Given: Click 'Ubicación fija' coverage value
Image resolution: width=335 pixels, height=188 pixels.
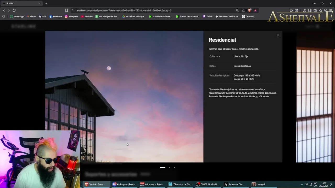Looking at the screenshot, I should tap(241, 56).
